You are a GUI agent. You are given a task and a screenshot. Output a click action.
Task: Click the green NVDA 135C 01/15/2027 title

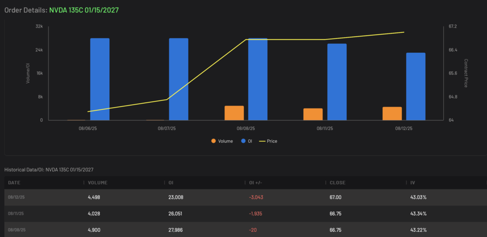[x=84, y=10]
